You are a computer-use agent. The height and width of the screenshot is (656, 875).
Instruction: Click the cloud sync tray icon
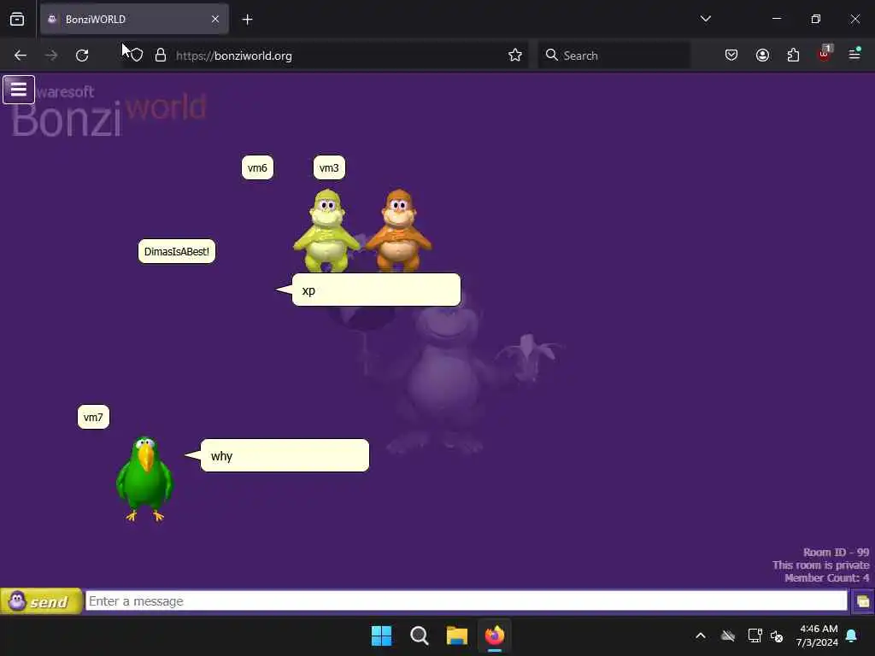pyautogui.click(x=728, y=635)
